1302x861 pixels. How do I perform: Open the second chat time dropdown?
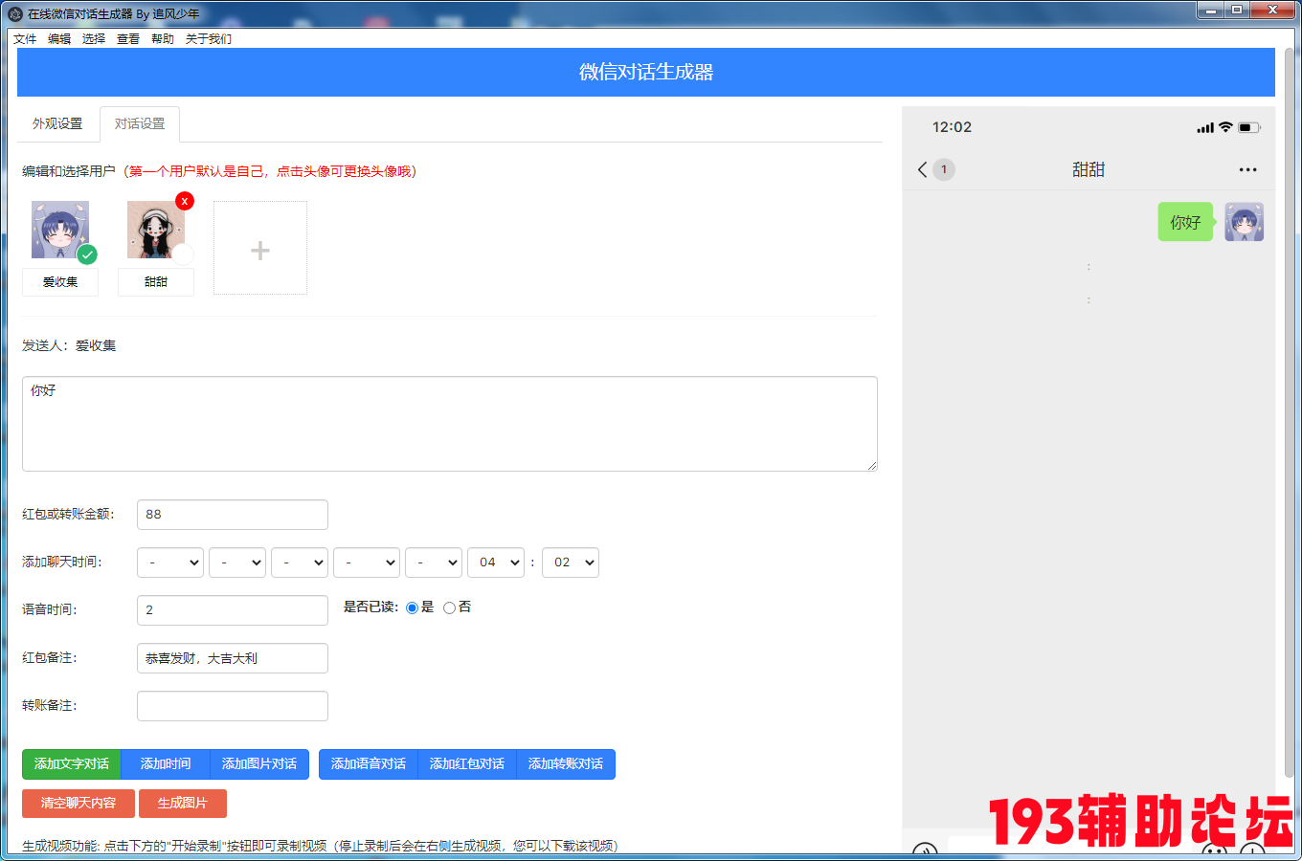pyautogui.click(x=237, y=563)
